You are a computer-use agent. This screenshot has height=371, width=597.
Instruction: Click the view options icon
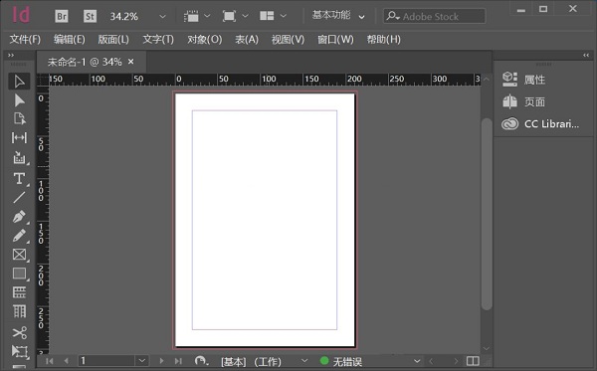pyautogui.click(x=191, y=16)
